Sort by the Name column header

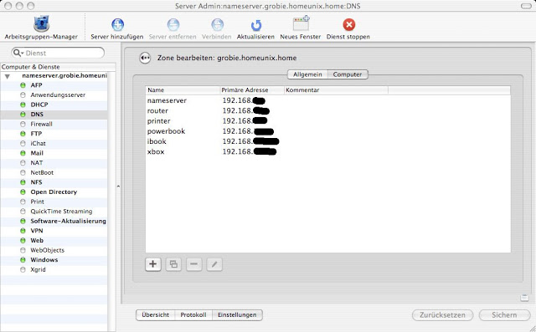click(183, 90)
